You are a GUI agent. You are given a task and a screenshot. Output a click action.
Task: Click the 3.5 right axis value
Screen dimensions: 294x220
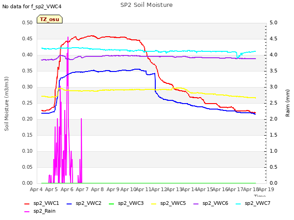(273, 71)
